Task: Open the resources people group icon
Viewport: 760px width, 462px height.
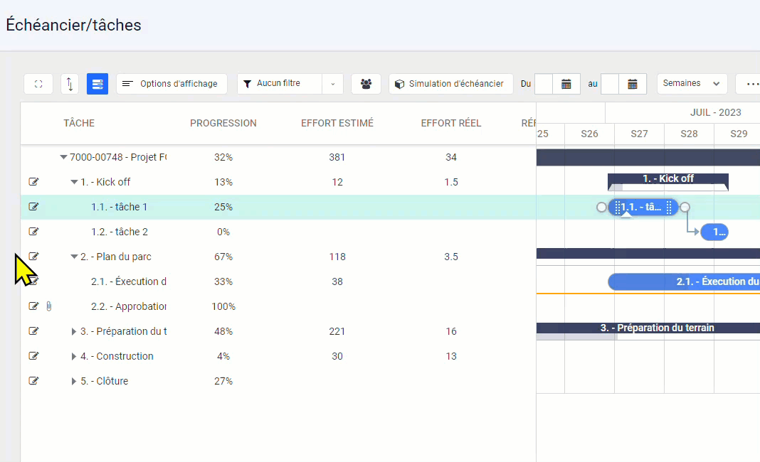Action: 366,84
